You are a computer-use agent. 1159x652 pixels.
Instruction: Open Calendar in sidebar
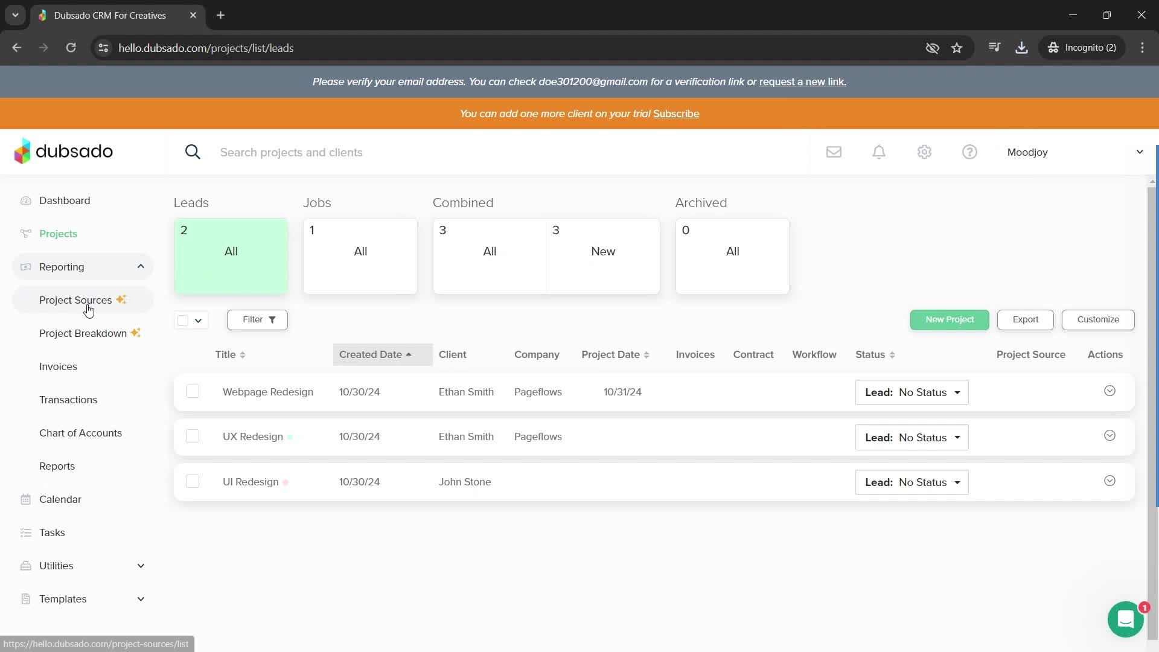(60, 499)
